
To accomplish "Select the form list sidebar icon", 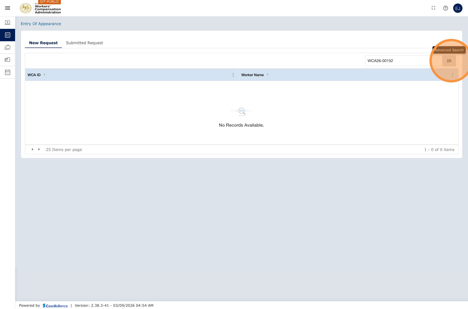I will pyautogui.click(x=8, y=35).
